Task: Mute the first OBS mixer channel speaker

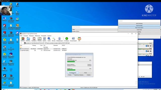Action: pos(148,46)
